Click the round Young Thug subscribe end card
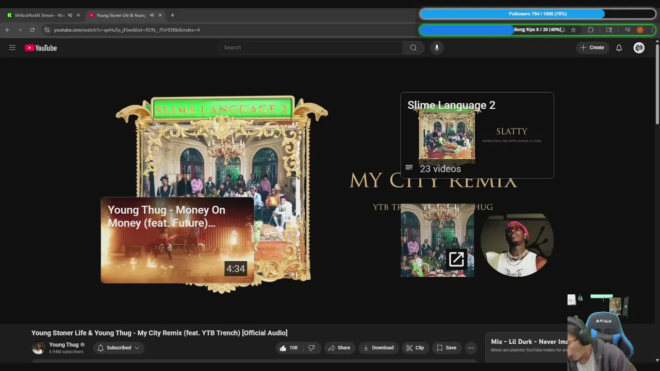 point(517,240)
